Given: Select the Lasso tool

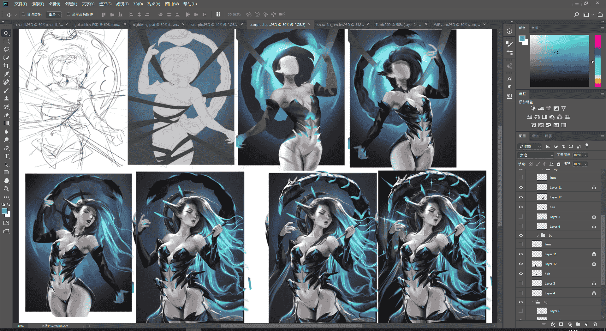Looking at the screenshot, I should (6, 49).
